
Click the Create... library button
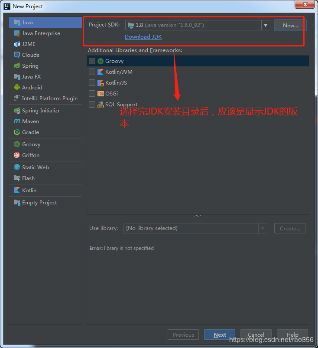tap(290, 228)
